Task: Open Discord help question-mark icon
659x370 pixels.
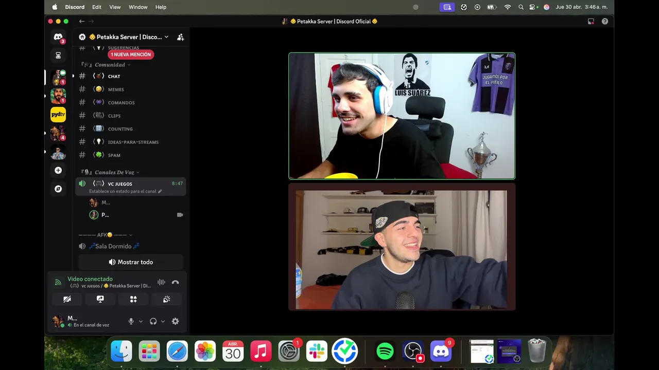Action: click(x=605, y=22)
